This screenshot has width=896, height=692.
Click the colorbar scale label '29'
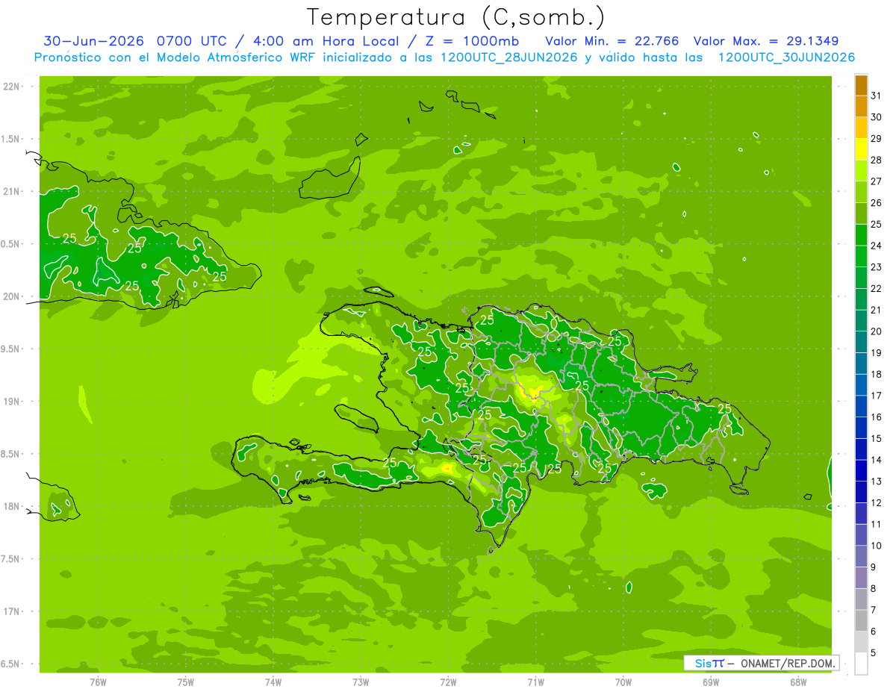pos(876,138)
